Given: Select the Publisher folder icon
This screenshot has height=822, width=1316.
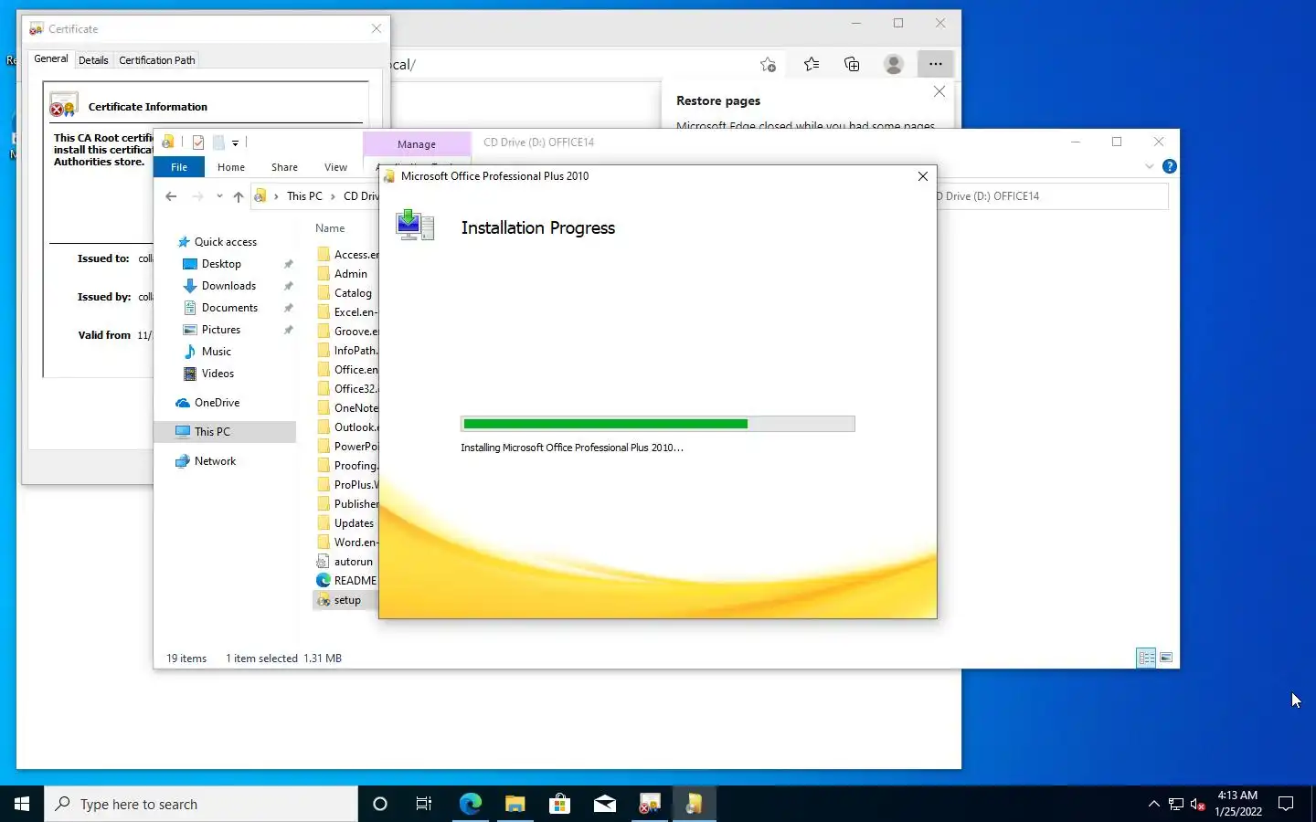Looking at the screenshot, I should pyautogui.click(x=324, y=504).
